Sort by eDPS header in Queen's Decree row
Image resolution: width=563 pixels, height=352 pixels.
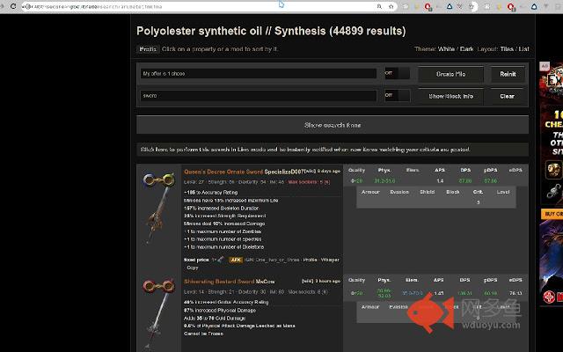coord(515,170)
